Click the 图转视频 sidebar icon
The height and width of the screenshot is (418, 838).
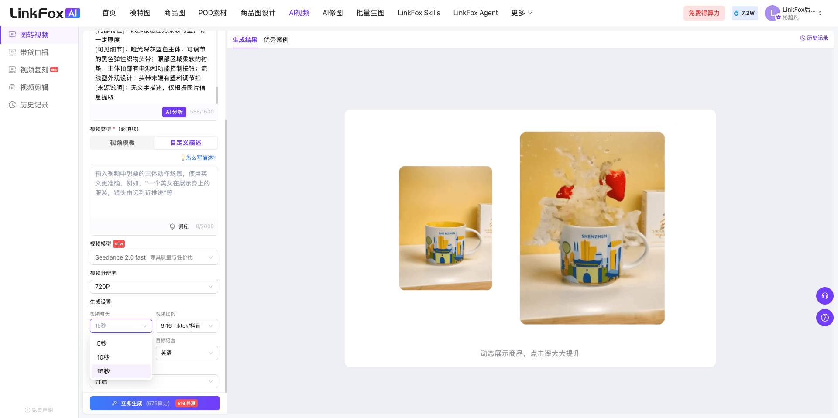[12, 35]
